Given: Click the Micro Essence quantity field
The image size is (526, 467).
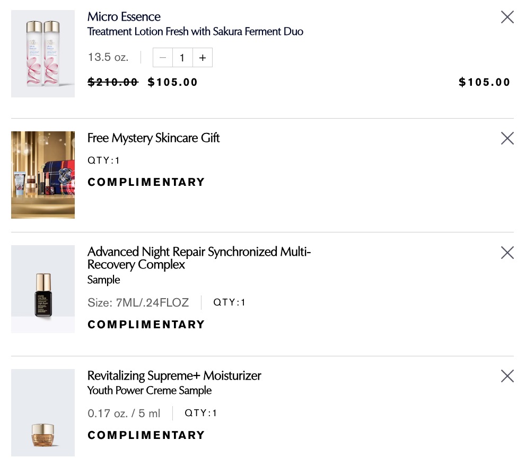Looking at the screenshot, I should click(182, 58).
